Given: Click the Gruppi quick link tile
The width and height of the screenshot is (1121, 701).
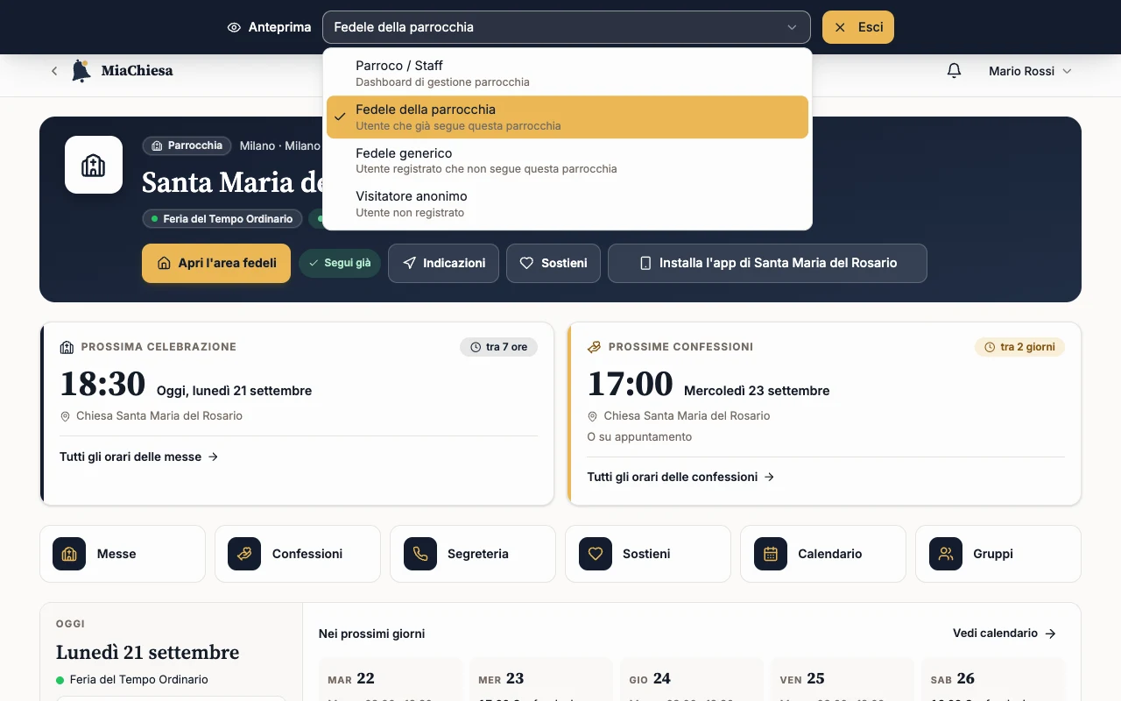Looking at the screenshot, I should (x=998, y=554).
